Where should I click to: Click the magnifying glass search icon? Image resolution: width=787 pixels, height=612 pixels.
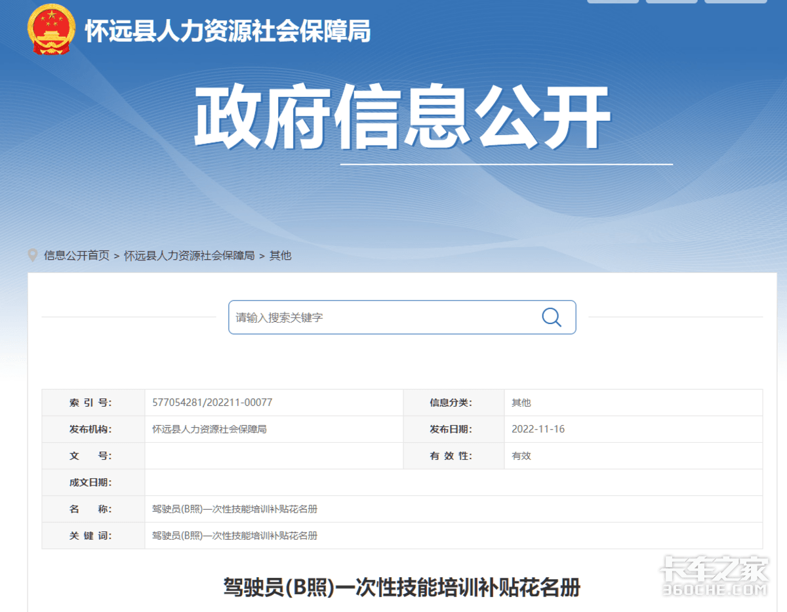coord(552,317)
